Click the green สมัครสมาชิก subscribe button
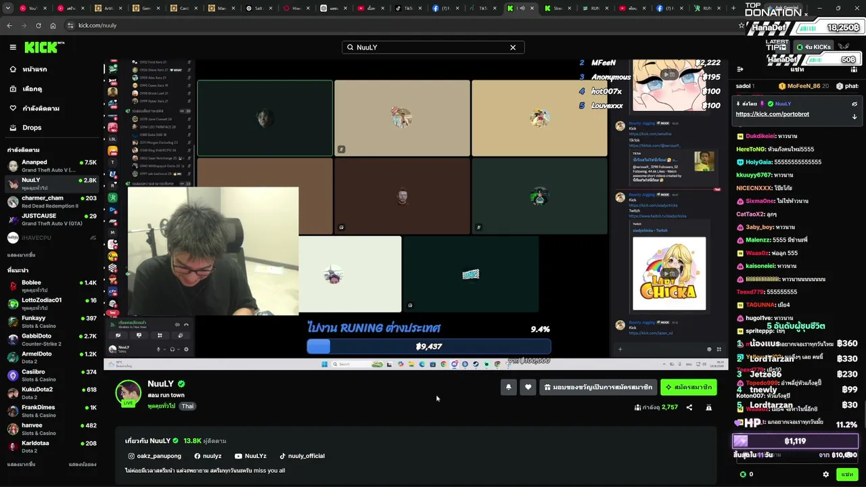This screenshot has width=866, height=487. pyautogui.click(x=688, y=388)
